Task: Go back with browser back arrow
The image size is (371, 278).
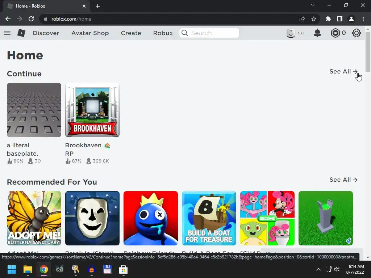Action: point(8,19)
